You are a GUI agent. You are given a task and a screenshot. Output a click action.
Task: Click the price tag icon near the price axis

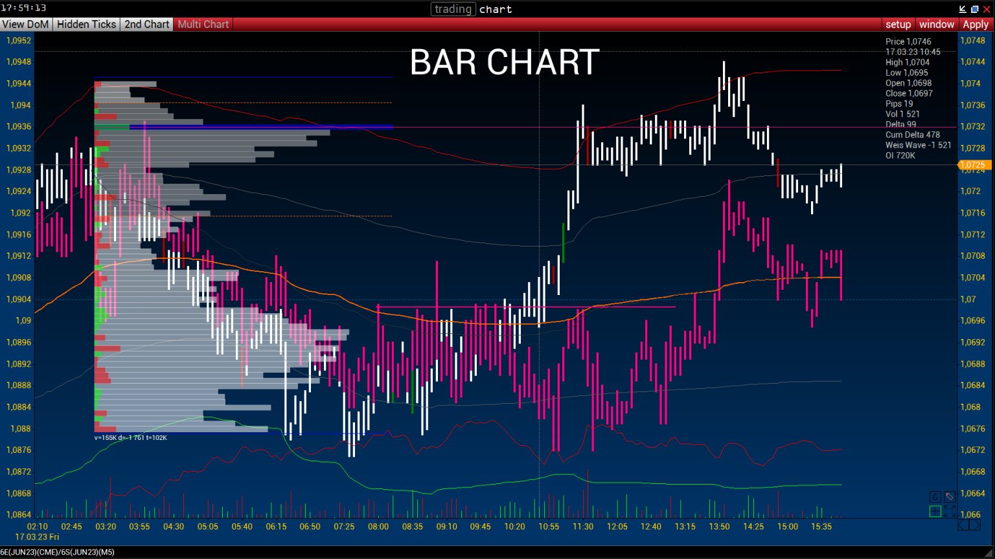[949, 497]
